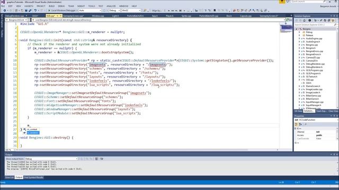
Task: Select m_renderer in the autocomplete list
Action: tap(33, 132)
